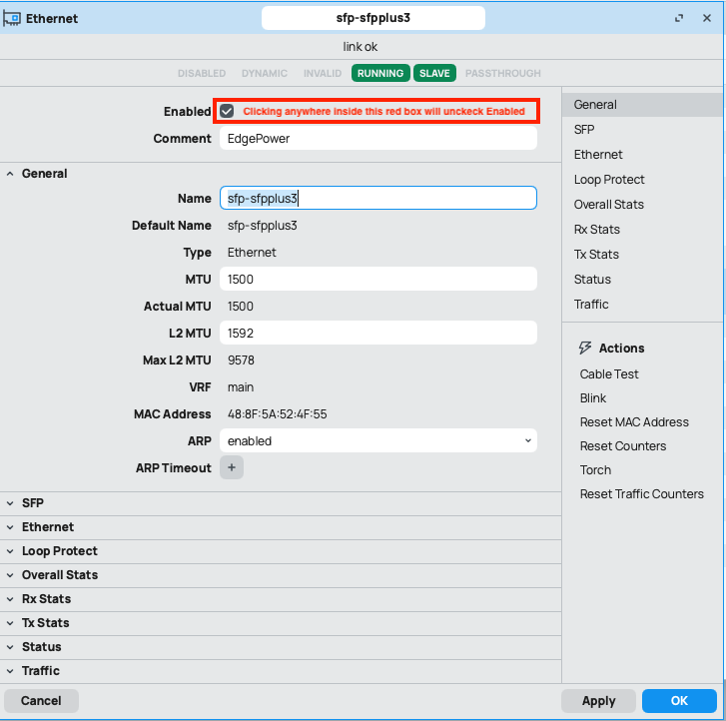
Task: Click the L2 MTU field showing 1592
Action: pos(378,333)
